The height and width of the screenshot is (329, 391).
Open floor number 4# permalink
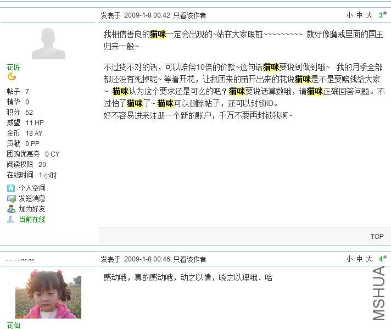(383, 259)
